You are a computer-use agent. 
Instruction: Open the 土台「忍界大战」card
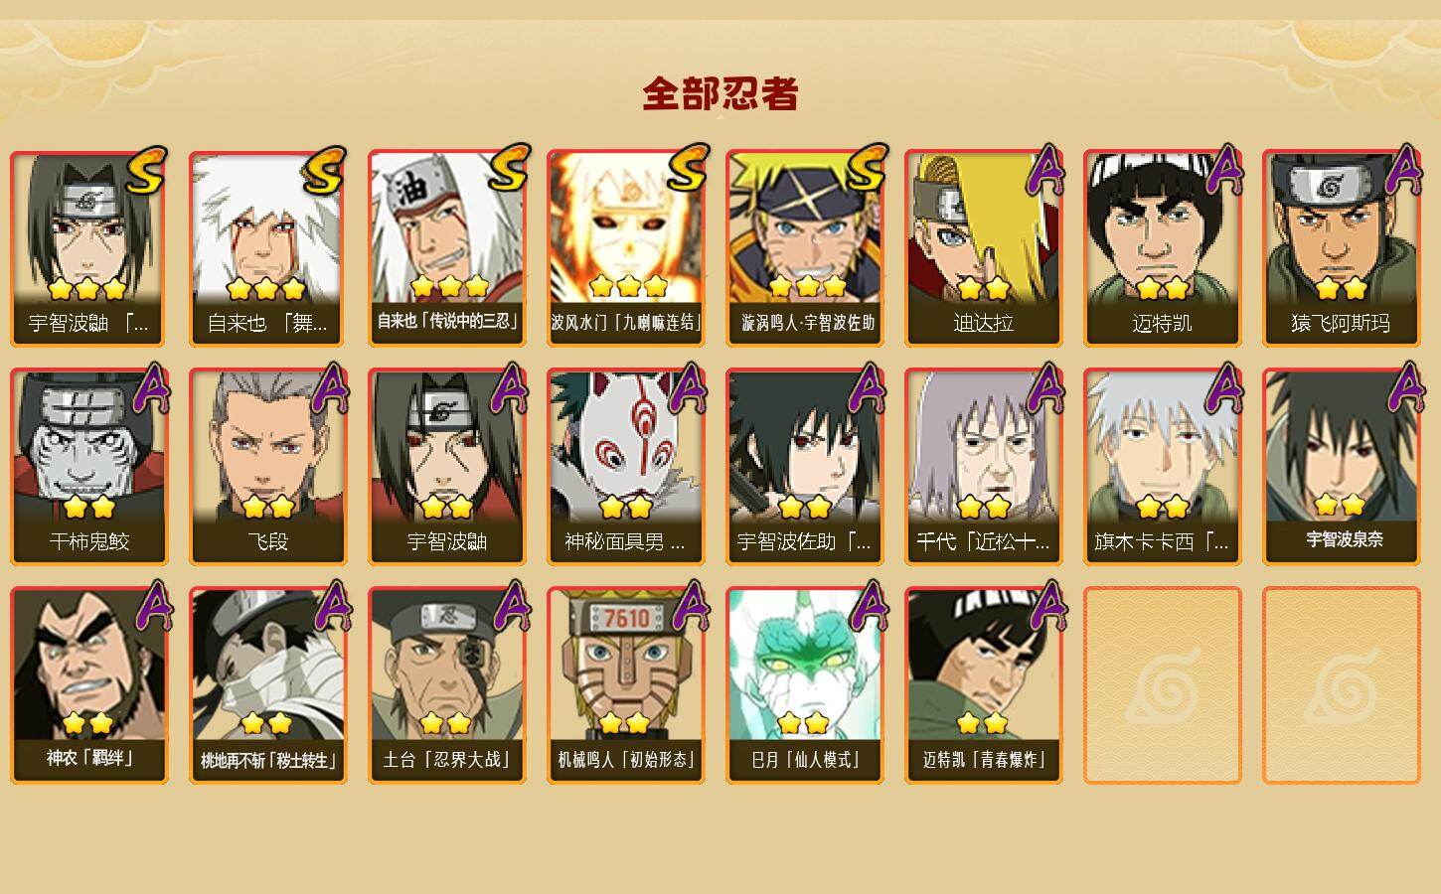(446, 685)
